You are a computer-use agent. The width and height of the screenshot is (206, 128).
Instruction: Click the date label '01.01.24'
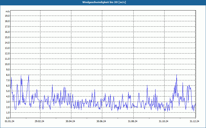coord(10,121)
